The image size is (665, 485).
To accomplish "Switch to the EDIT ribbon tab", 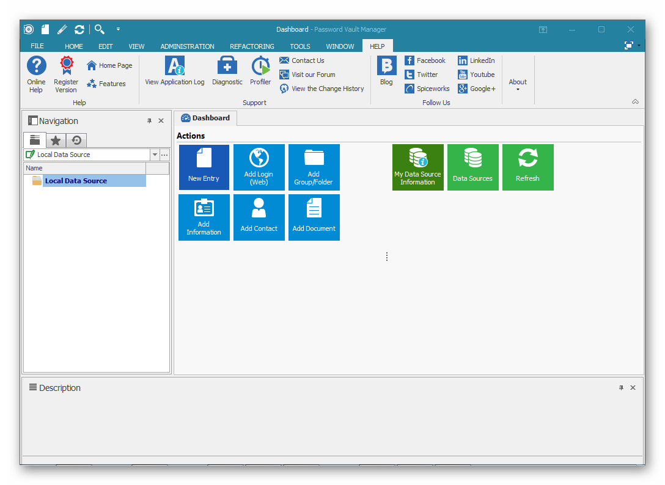I will click(x=106, y=46).
